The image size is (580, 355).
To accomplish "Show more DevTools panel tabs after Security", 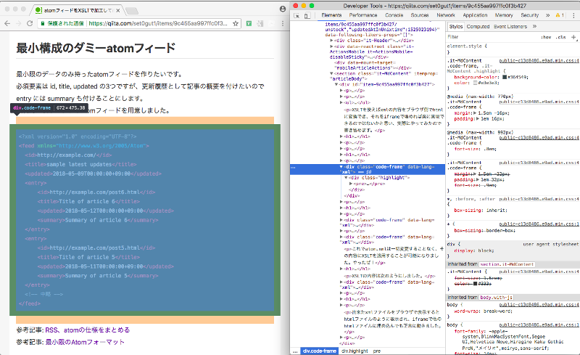I will (547, 15).
